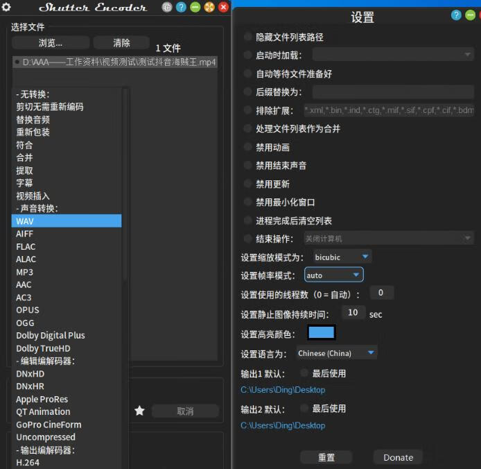The height and width of the screenshot is (469, 481).
Task: Toggle 禁用结束声音 option
Action: click(x=247, y=165)
